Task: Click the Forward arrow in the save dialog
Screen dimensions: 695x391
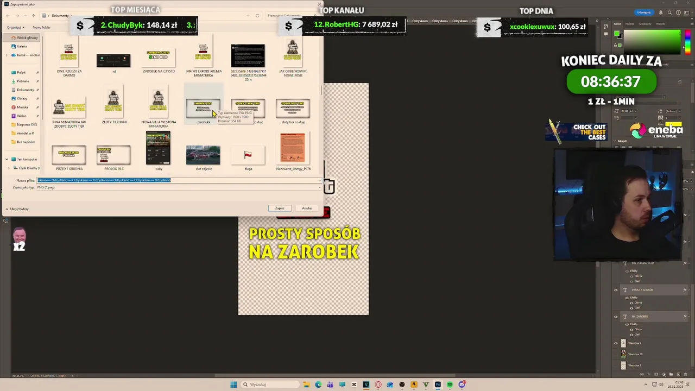Action: click(17, 16)
